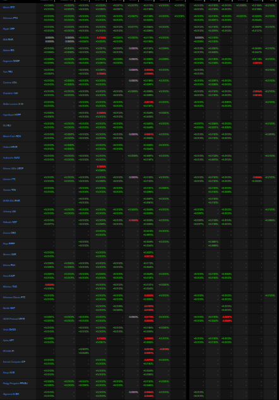
Task: Open the Solana SOL coin link
Action: [x=8, y=51]
